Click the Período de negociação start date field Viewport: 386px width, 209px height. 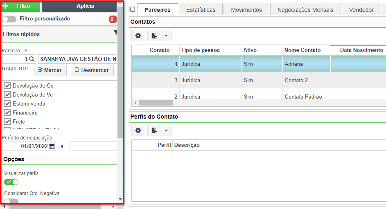[x=26, y=146]
